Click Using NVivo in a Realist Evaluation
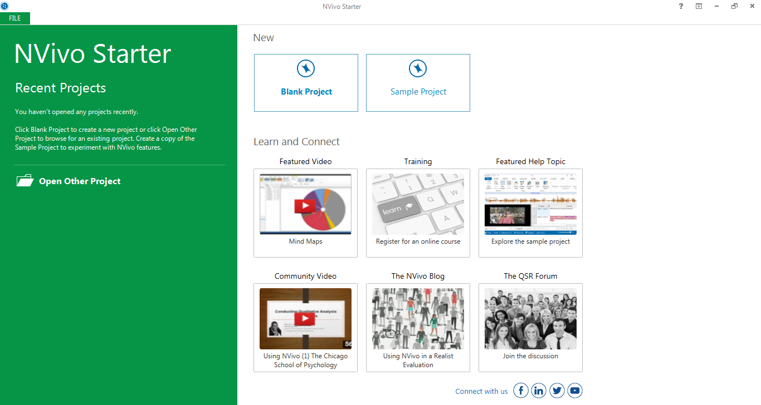Screen dimensions: 761x405 tap(418, 360)
